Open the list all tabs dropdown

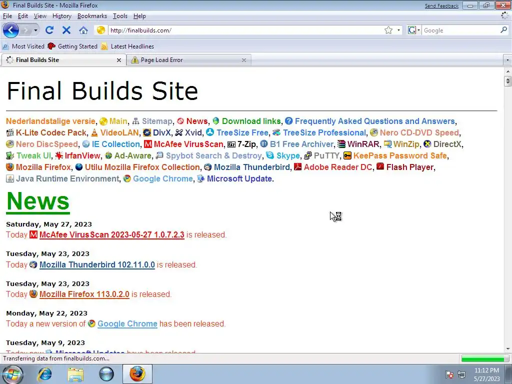click(507, 60)
